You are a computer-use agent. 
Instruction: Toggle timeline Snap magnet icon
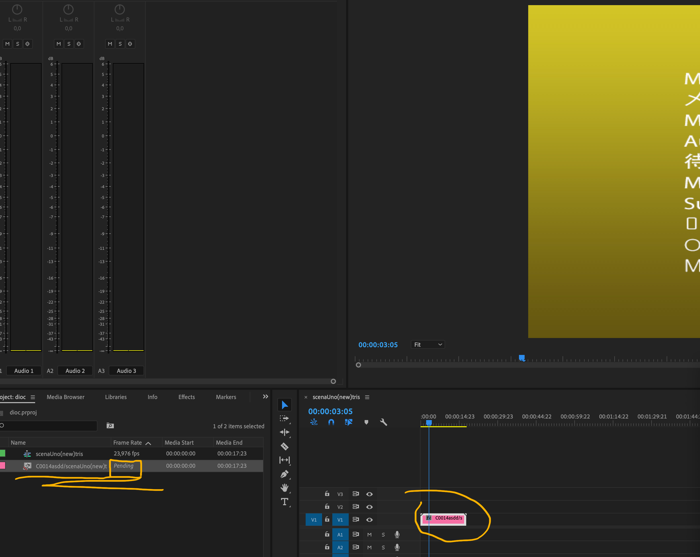point(331,422)
